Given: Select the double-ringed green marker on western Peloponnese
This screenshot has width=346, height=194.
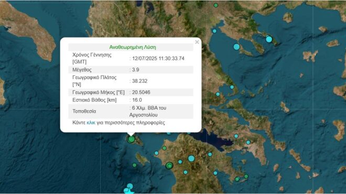Looking at the screenshot, I should (169, 166).
